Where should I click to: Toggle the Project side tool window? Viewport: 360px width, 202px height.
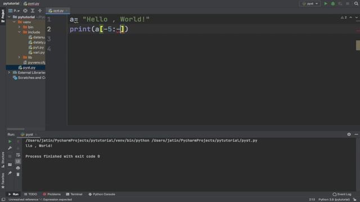point(3,16)
